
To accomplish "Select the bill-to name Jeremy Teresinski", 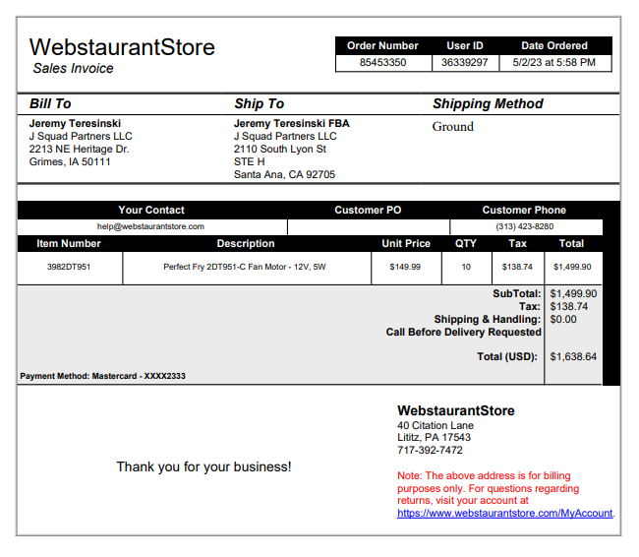I will pos(75,123).
